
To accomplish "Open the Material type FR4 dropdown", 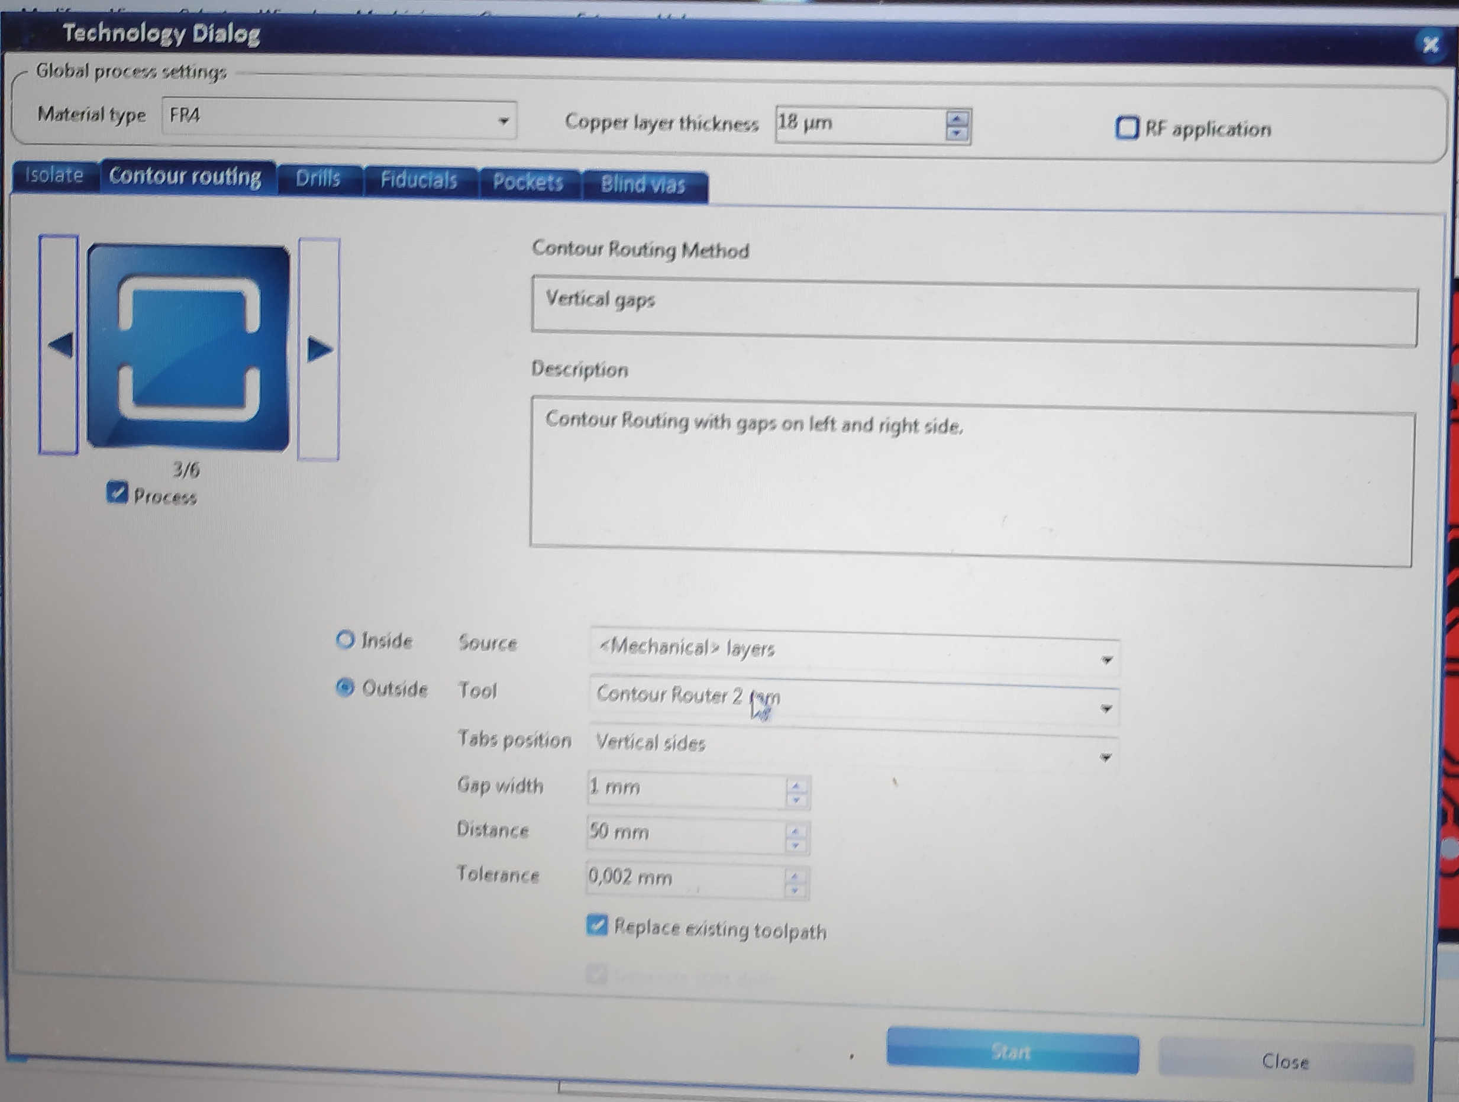I will tap(503, 121).
